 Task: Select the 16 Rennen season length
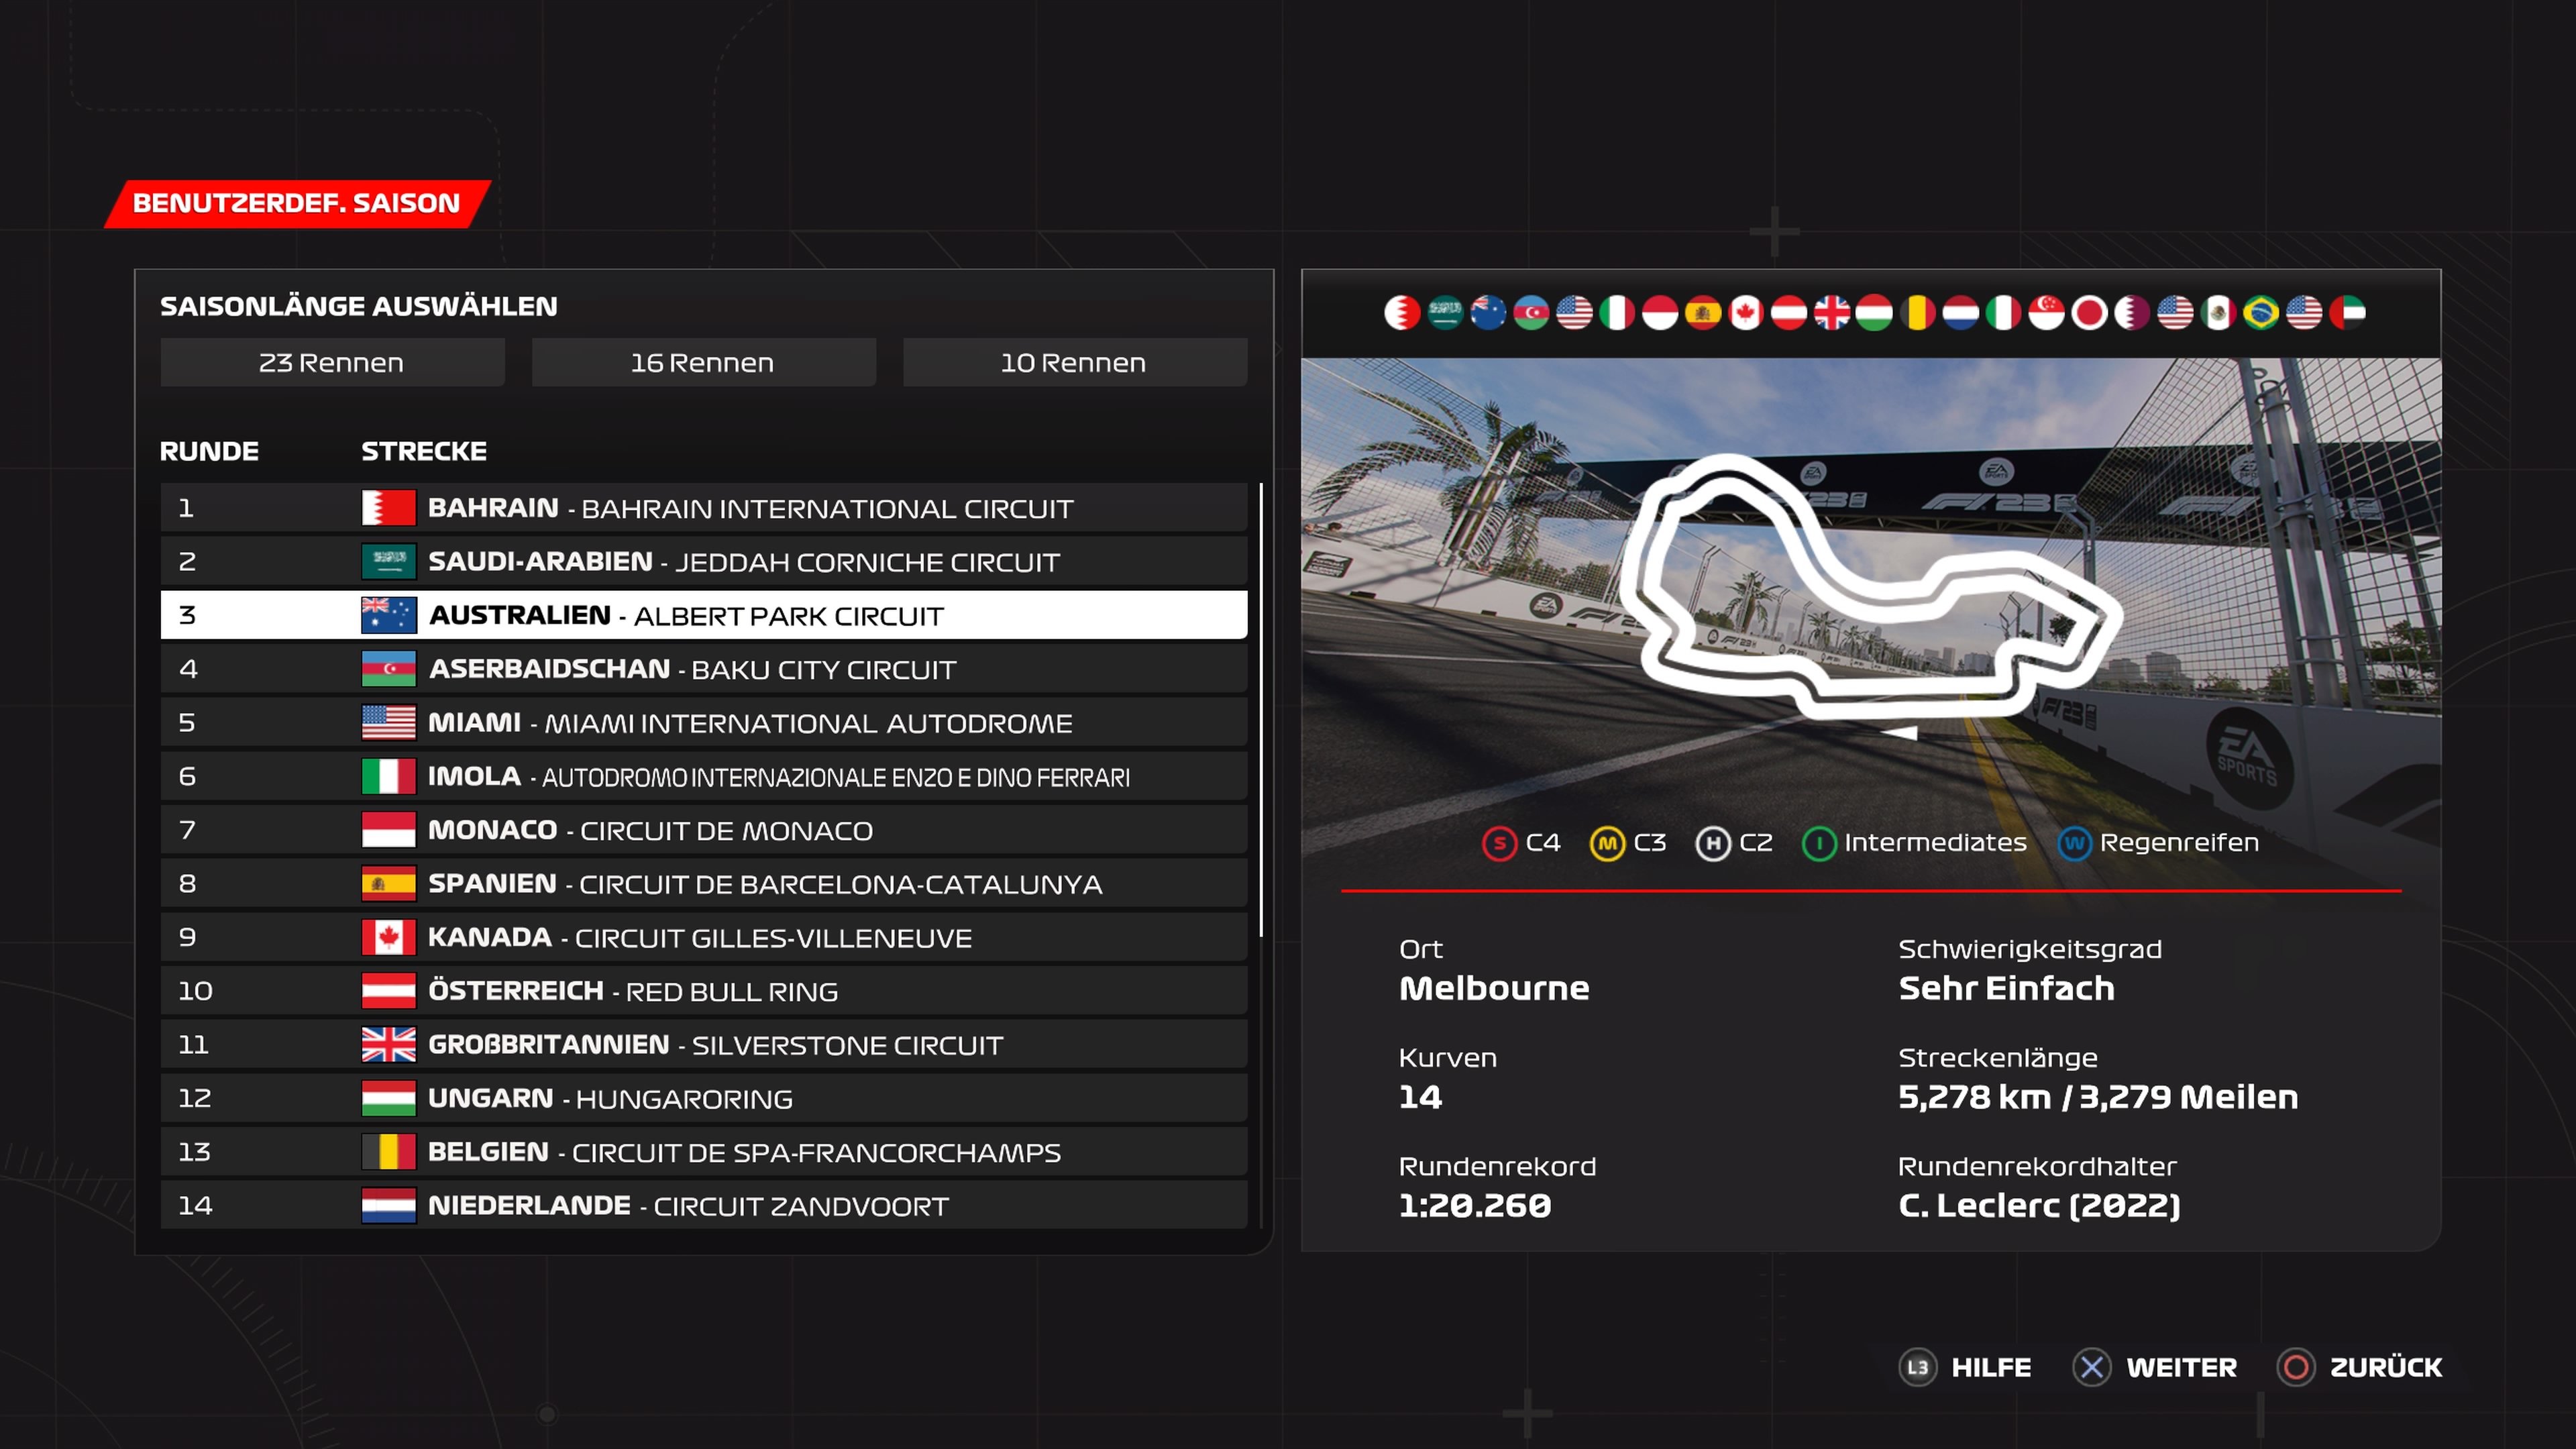(x=703, y=362)
